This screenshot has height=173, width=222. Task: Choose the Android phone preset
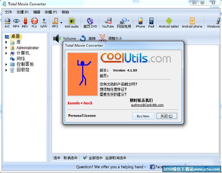pyautogui.click(x=192, y=23)
